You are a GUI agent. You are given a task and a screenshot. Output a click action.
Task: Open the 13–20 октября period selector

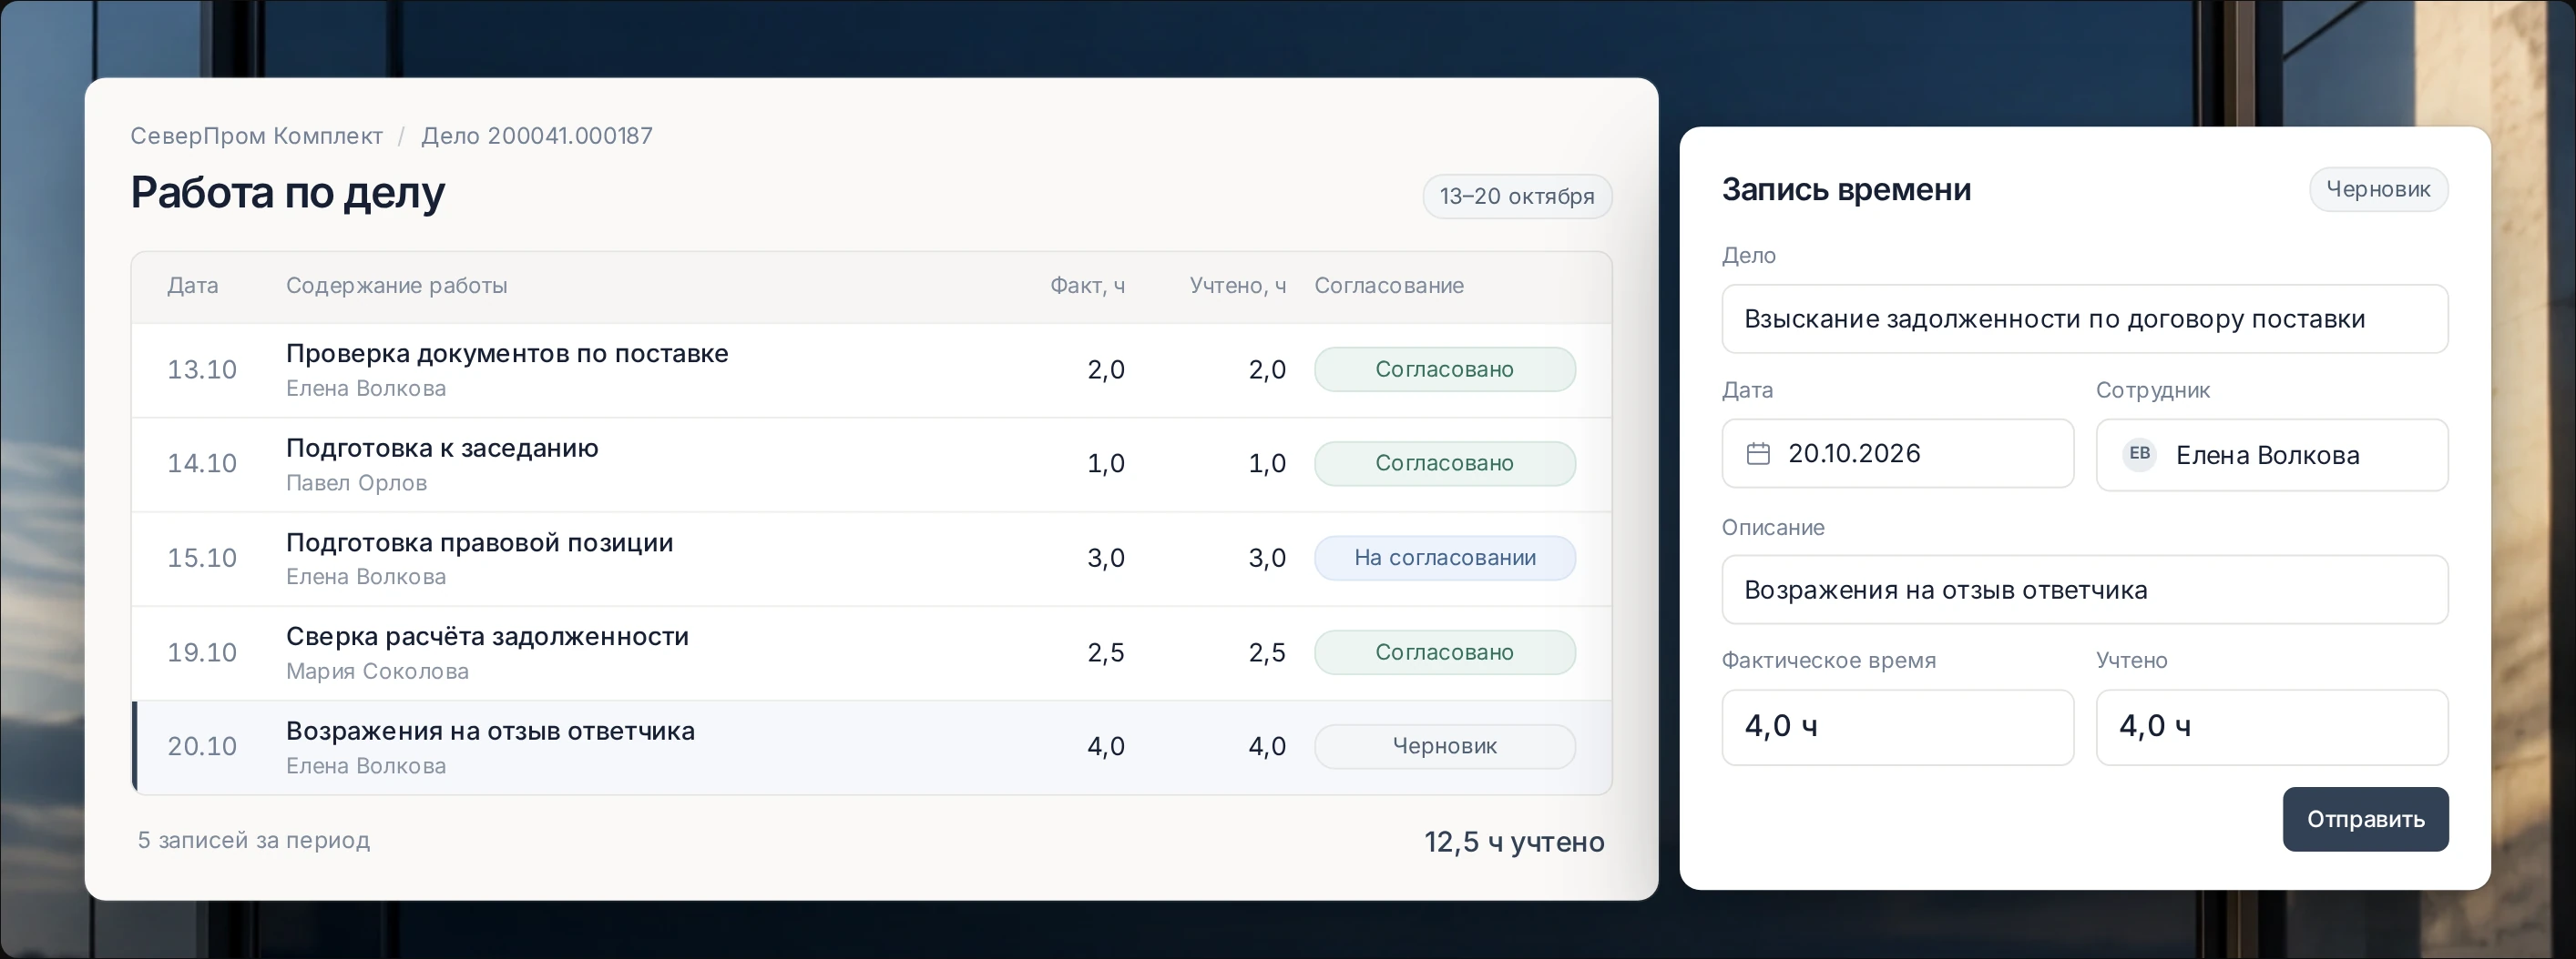click(x=1517, y=196)
